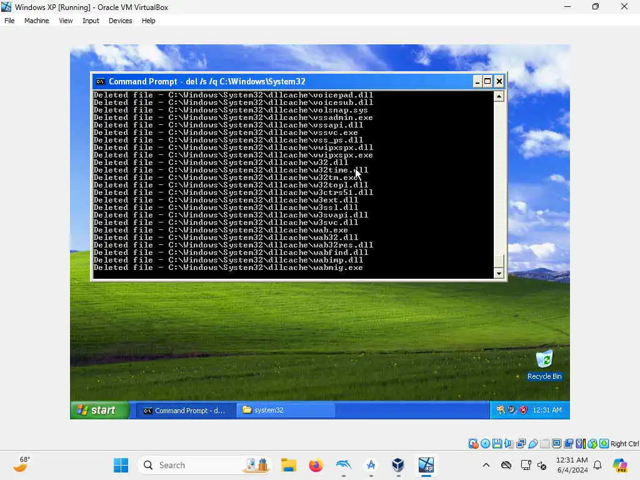Click host clock 12:31 AM 6/4/2024

pyautogui.click(x=572, y=465)
